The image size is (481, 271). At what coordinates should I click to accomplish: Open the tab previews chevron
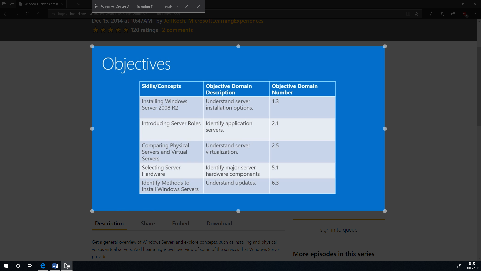79,4
